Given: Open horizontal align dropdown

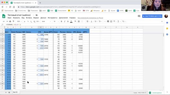Looking at the screenshot, I should click(88, 21).
